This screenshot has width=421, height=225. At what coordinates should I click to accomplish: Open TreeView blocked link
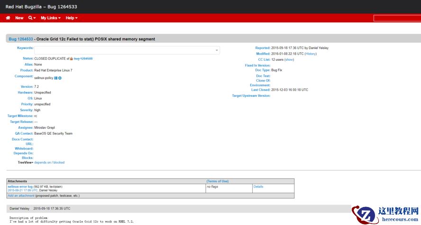coord(59,162)
